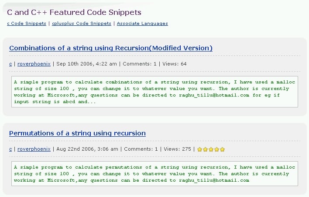The image size is (309, 197).
Task: Click the Views: 275 text
Action: (177, 149)
